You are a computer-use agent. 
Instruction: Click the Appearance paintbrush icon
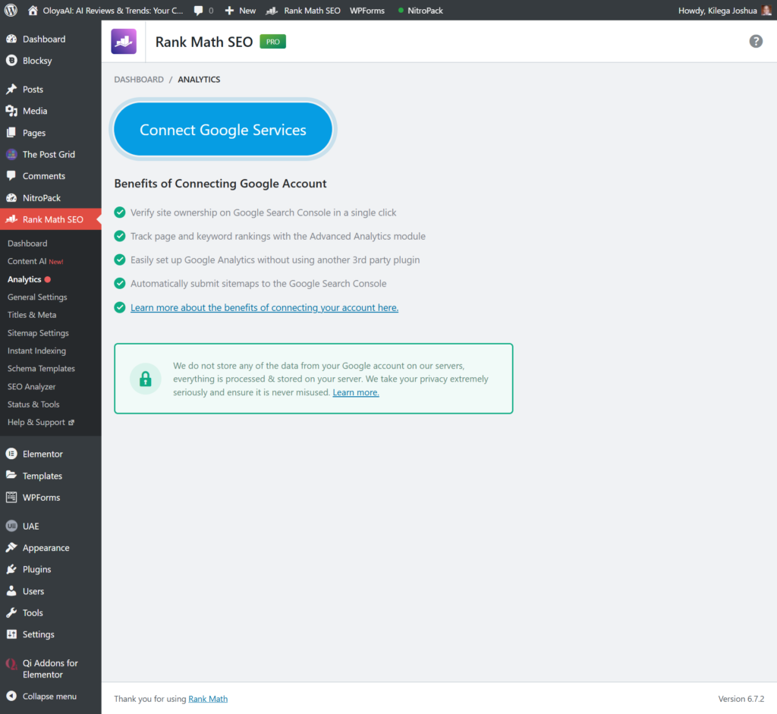pyautogui.click(x=11, y=548)
